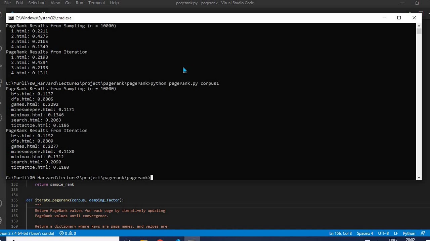Viewport: 430px width, 241px height.
Task: Maximize the cmd.exe window
Action: 399,18
